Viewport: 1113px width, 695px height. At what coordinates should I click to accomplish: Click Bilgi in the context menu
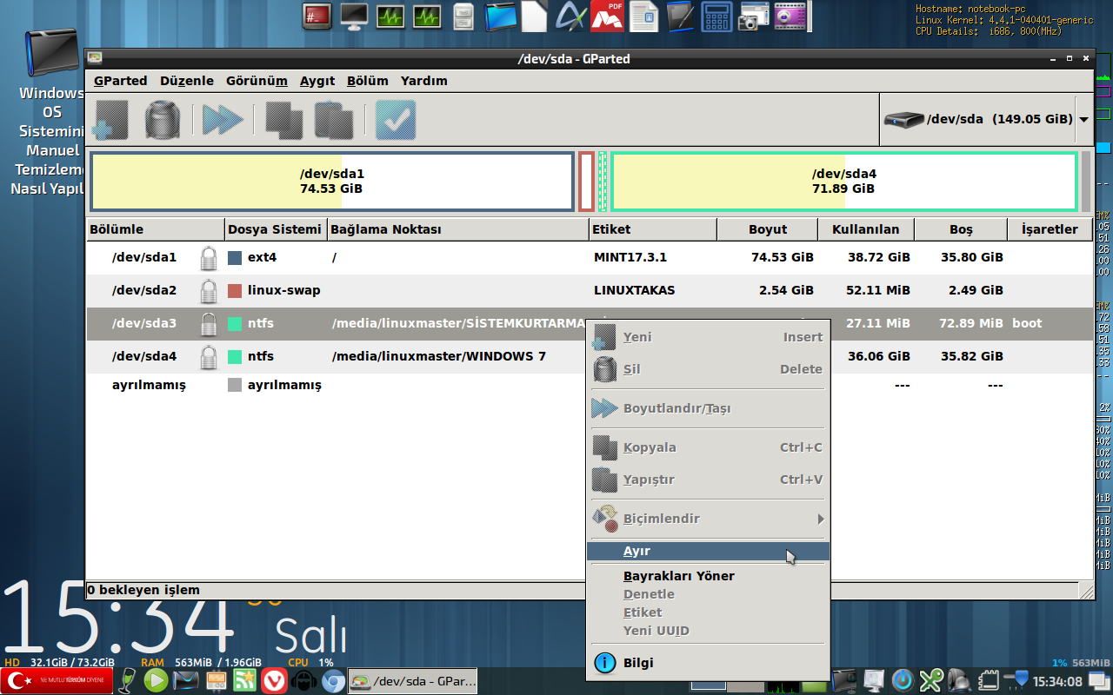point(709,663)
